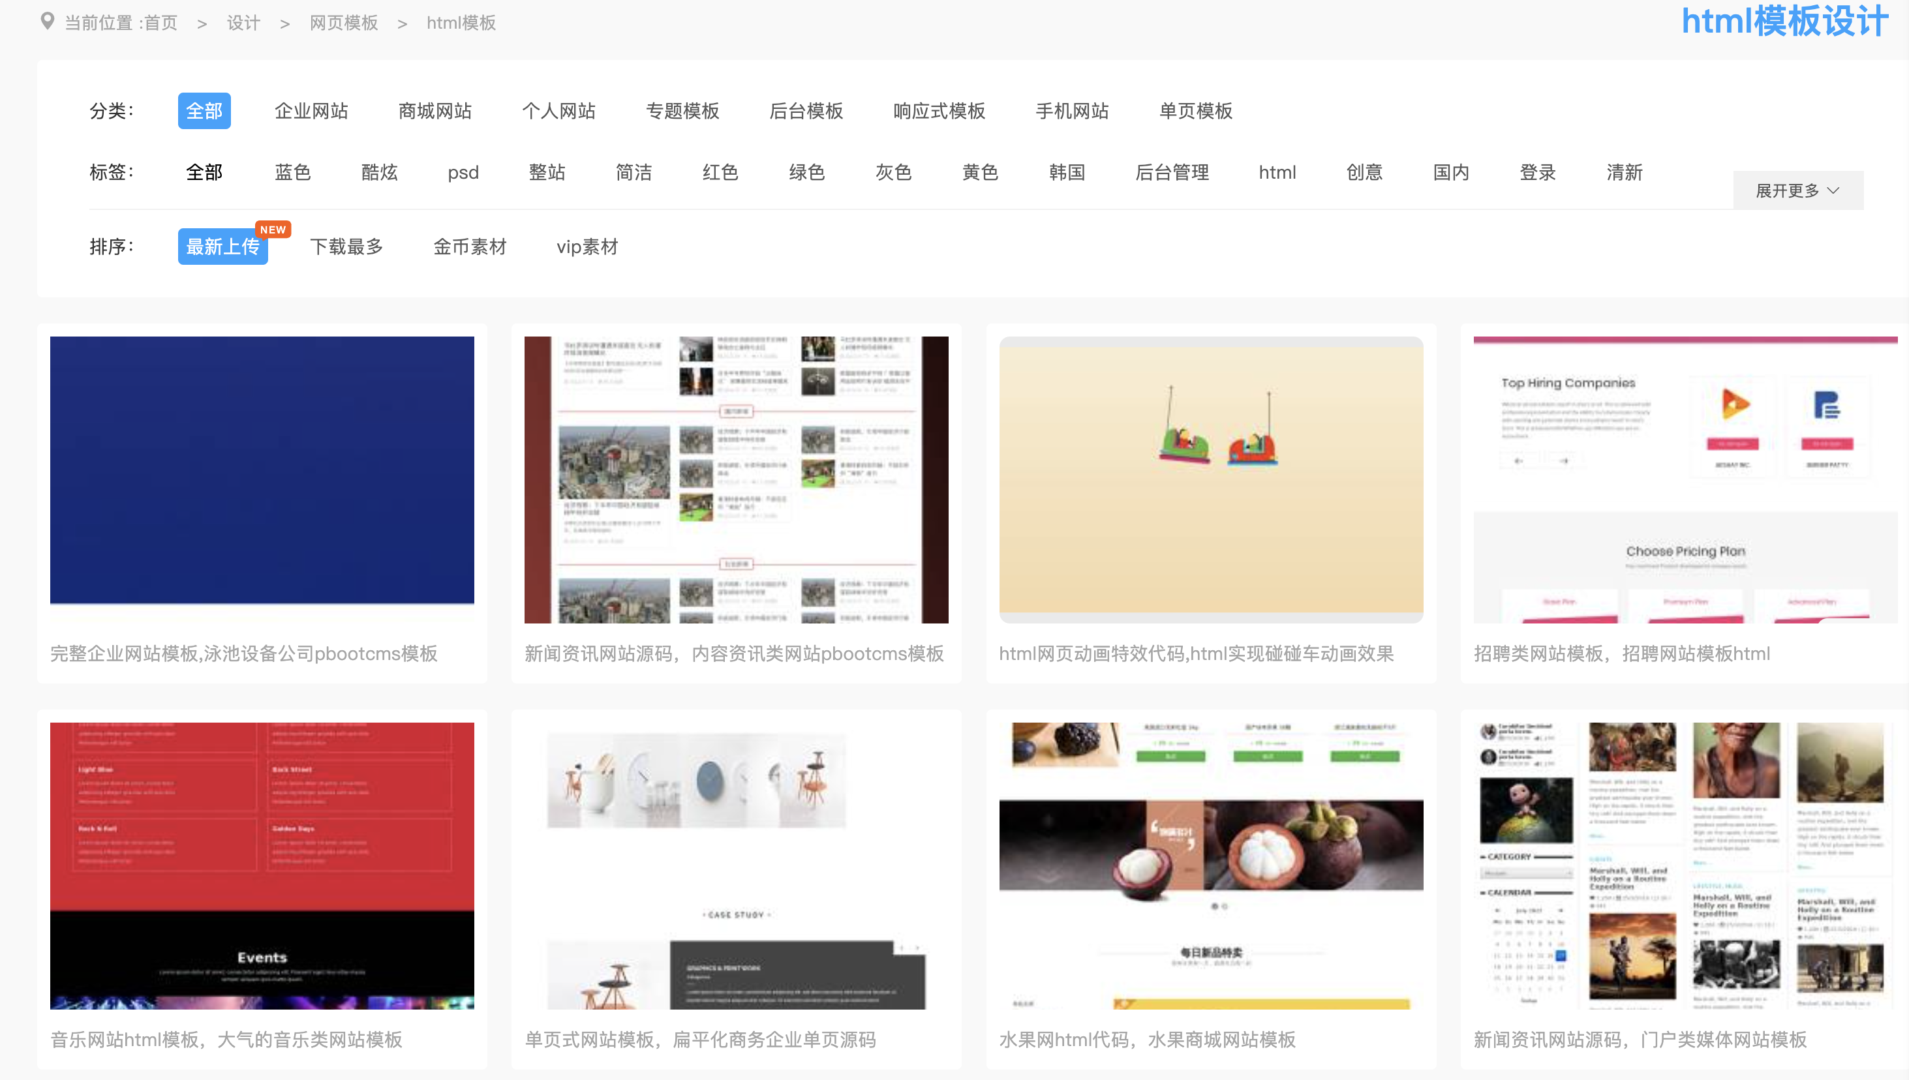Filter by the psd tag
The width and height of the screenshot is (1909, 1080).
pos(463,172)
